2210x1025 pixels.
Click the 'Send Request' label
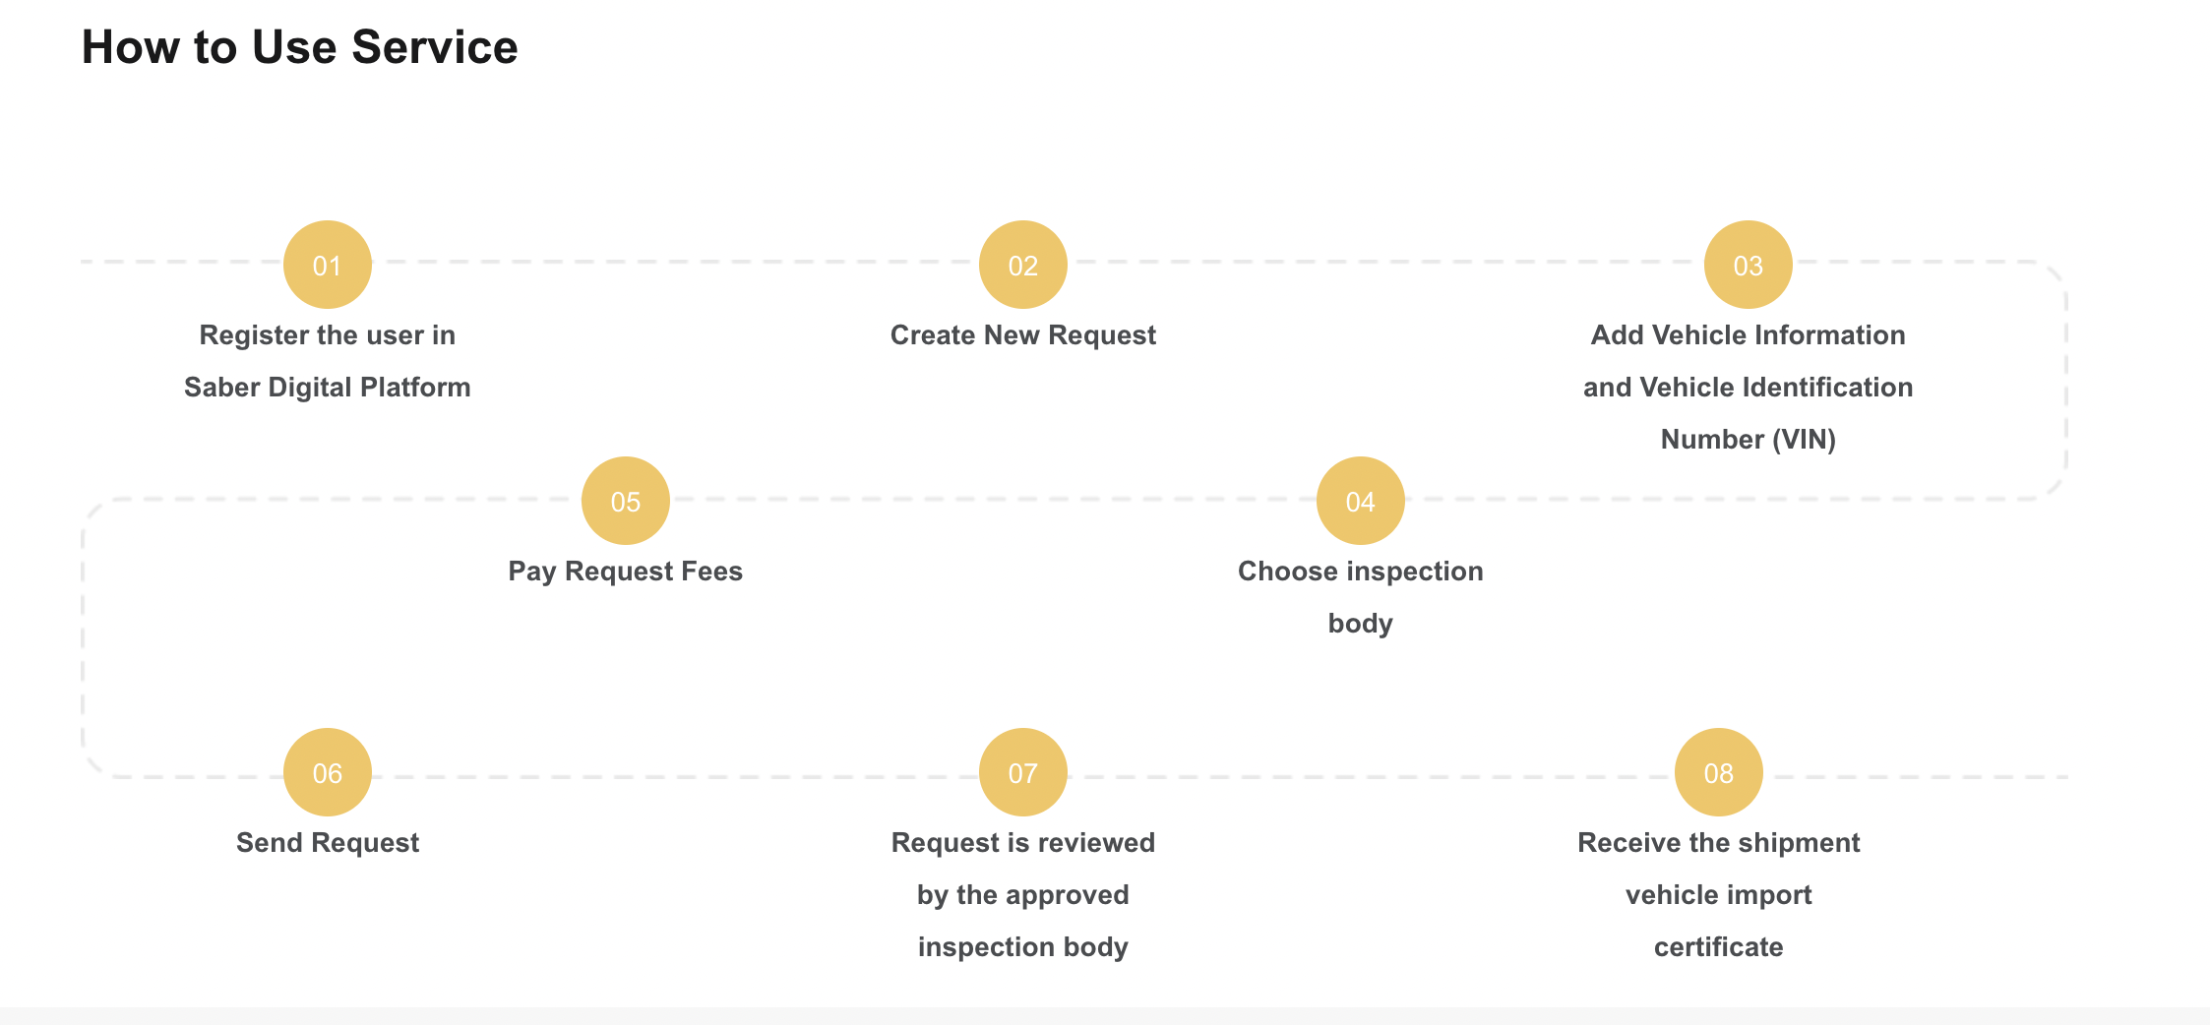(327, 843)
